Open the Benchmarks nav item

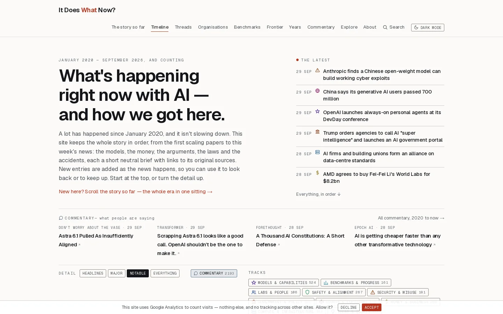(247, 27)
